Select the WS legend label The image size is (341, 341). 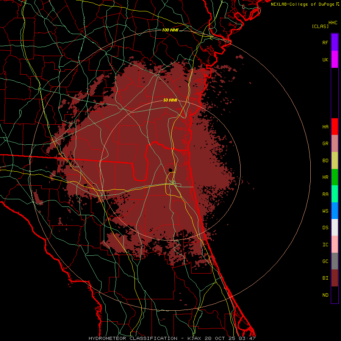[x=325, y=211]
